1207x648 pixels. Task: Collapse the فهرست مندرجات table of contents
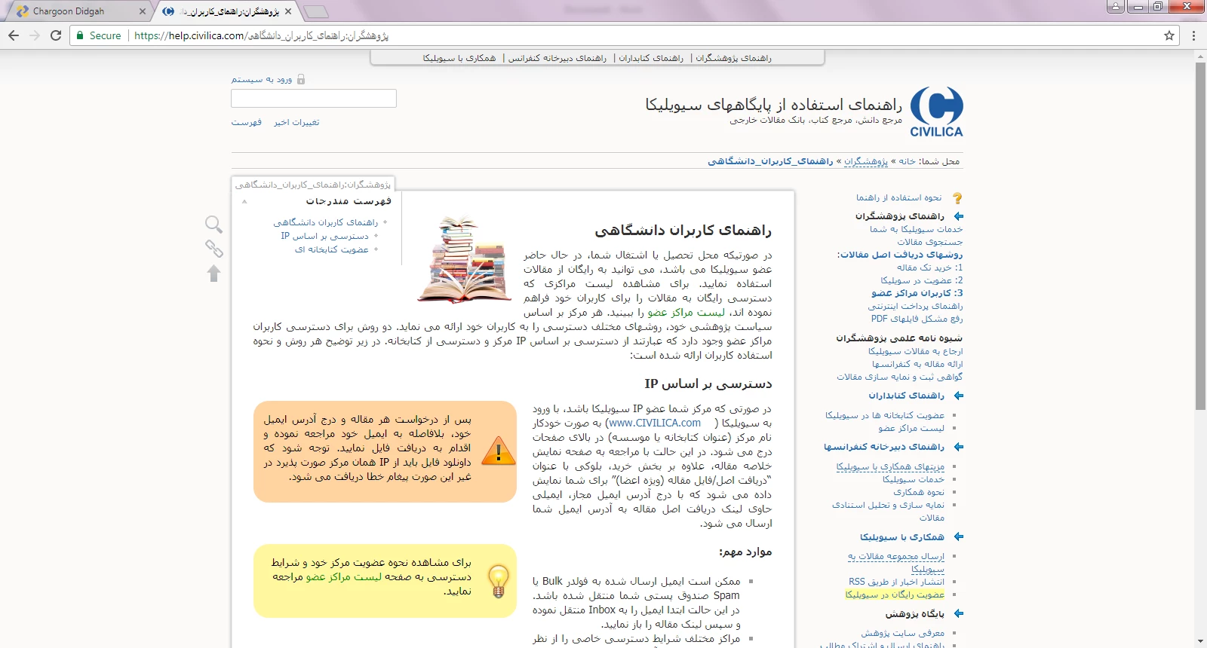(244, 201)
